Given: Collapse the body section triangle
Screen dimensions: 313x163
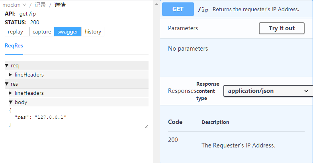Looking at the screenshot, I should tap(11, 102).
